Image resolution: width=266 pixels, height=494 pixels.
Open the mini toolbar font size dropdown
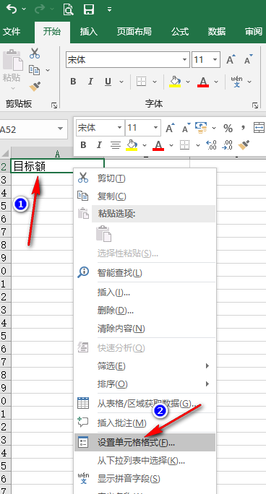[x=155, y=128]
